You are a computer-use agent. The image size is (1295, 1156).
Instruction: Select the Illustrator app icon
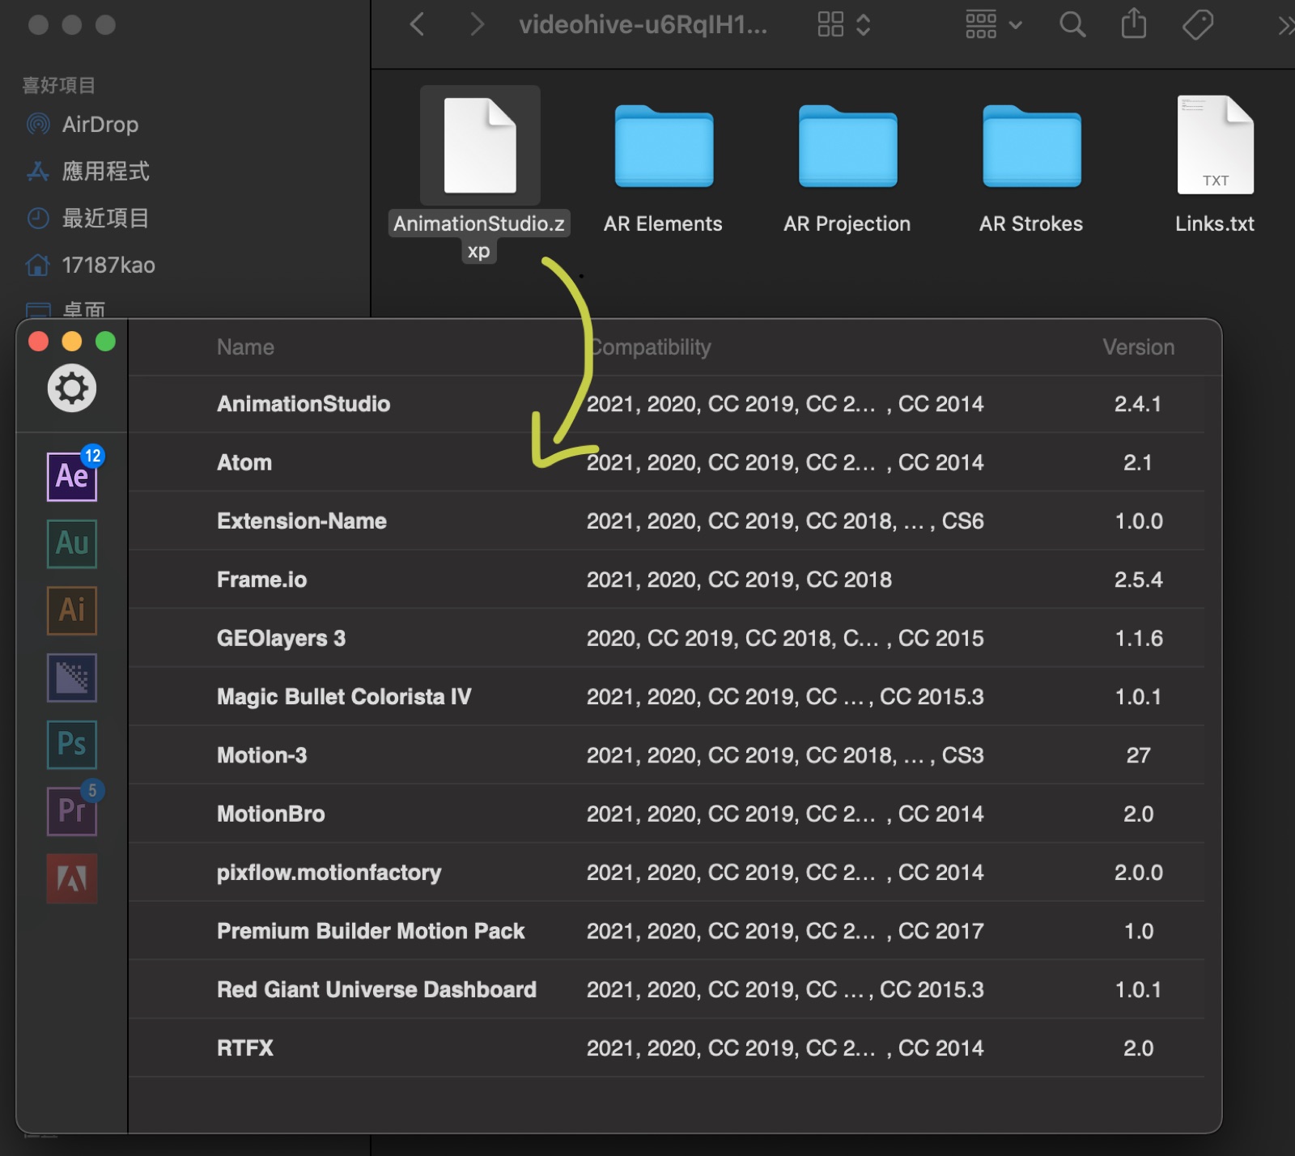[72, 610]
